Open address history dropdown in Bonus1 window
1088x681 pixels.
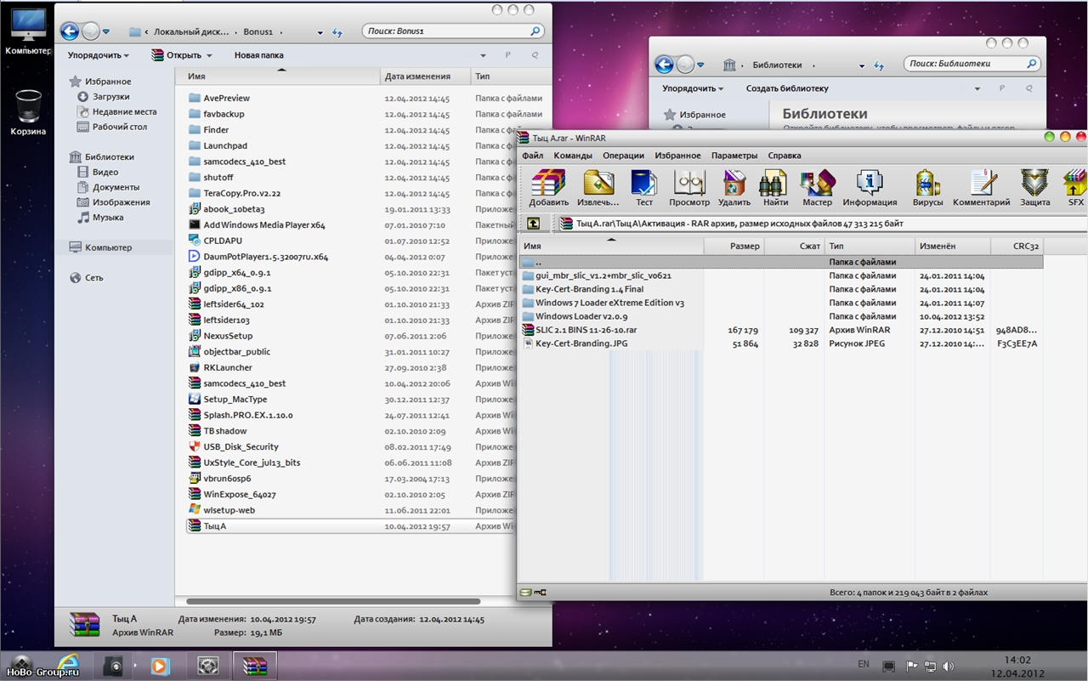(x=320, y=32)
